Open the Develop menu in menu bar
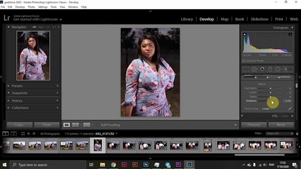The height and width of the screenshot is (169, 301). (x=20, y=7)
